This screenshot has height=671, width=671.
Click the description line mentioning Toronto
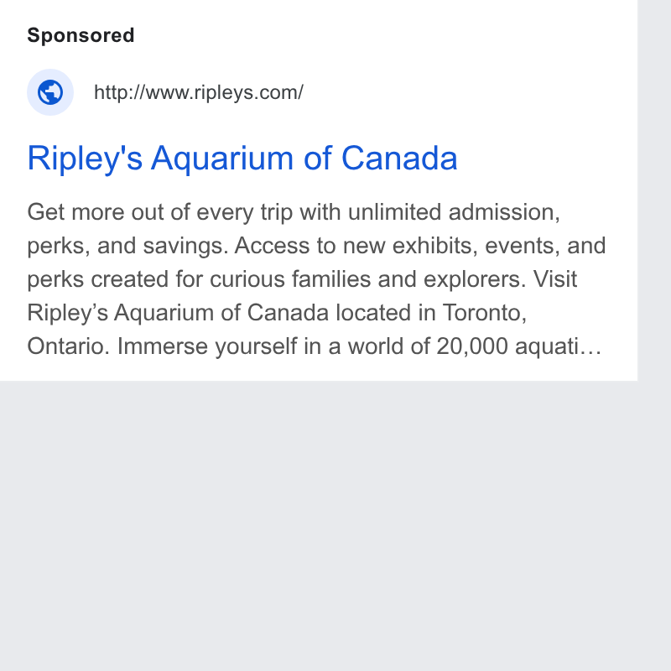[x=277, y=313]
